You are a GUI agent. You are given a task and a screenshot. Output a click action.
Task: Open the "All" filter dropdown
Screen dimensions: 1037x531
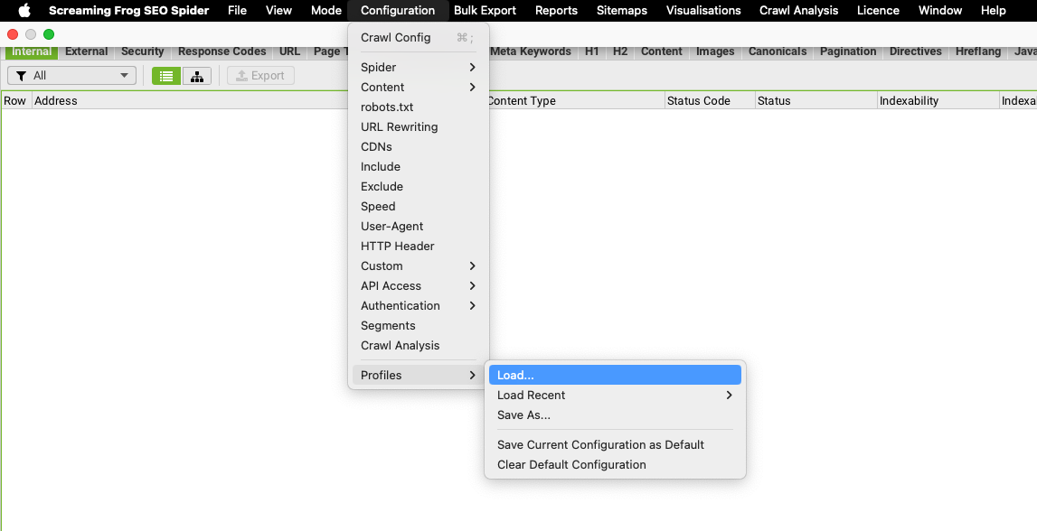coord(71,76)
